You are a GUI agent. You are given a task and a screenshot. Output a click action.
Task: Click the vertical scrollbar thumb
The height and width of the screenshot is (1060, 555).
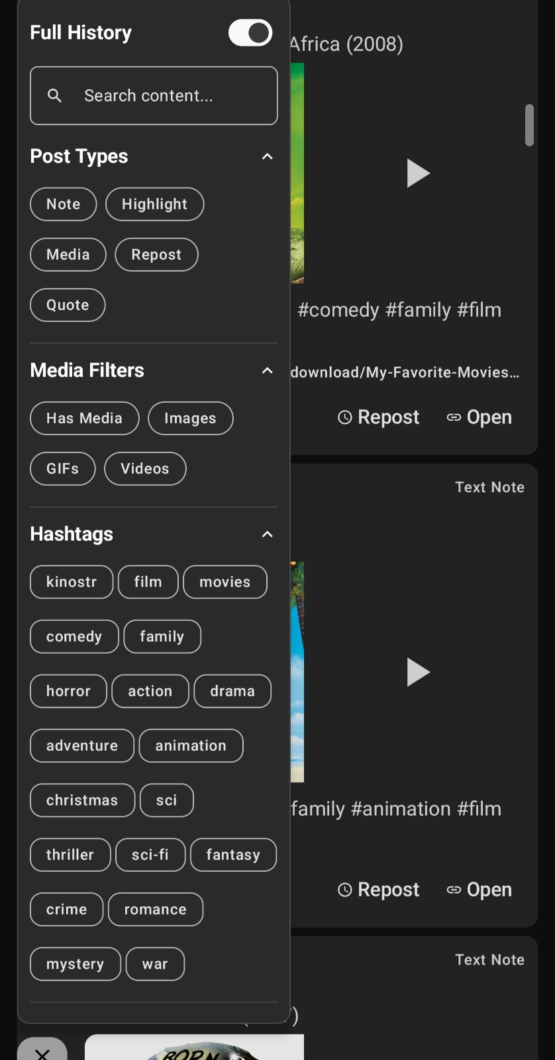tap(529, 125)
